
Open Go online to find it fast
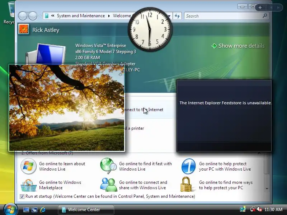[x=145, y=166]
